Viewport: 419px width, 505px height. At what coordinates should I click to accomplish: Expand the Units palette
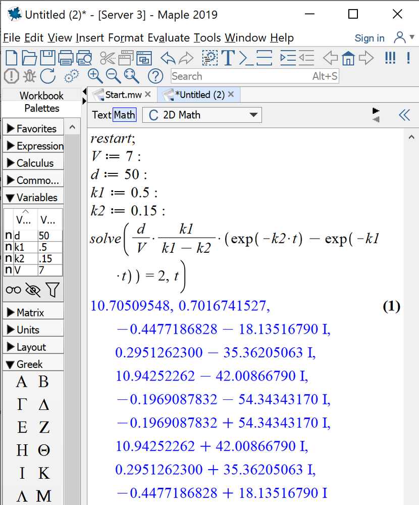coord(33,330)
